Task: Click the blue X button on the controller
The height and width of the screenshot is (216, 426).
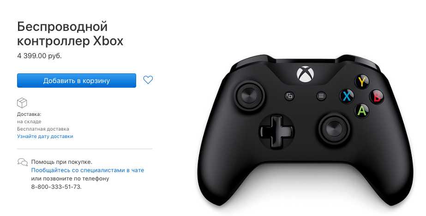Action: 347,96
